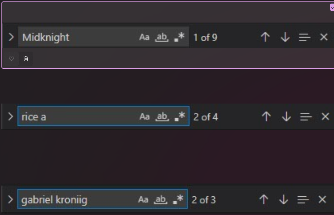Toggle Match Case in the Midknight search
Image resolution: width=334 pixels, height=215 pixels.
144,37
